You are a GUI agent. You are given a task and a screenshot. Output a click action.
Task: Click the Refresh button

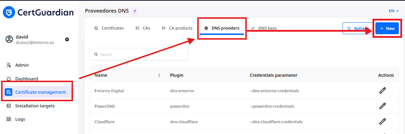pyautogui.click(x=357, y=28)
